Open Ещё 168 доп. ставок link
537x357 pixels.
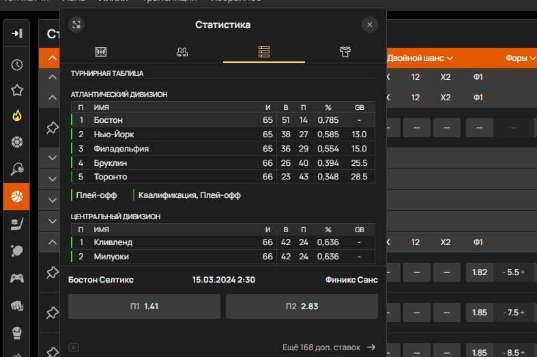[329, 347]
